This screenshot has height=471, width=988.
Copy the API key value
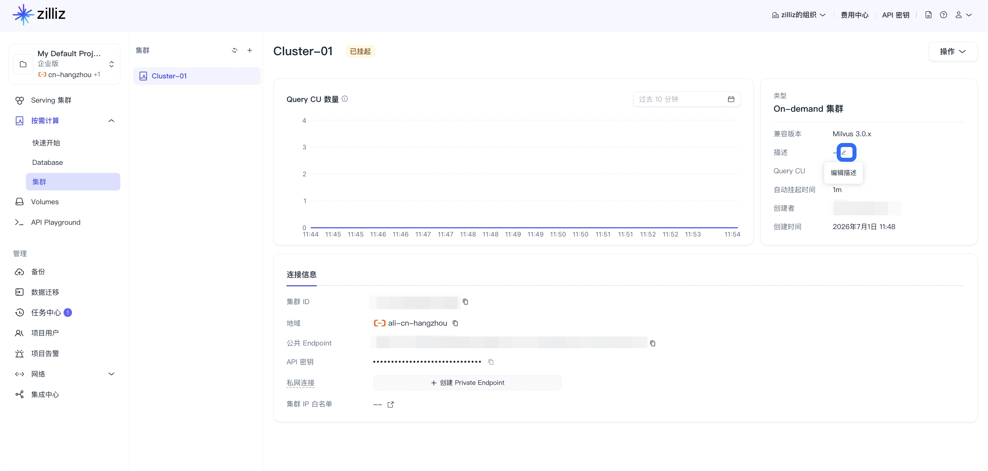pyautogui.click(x=491, y=362)
